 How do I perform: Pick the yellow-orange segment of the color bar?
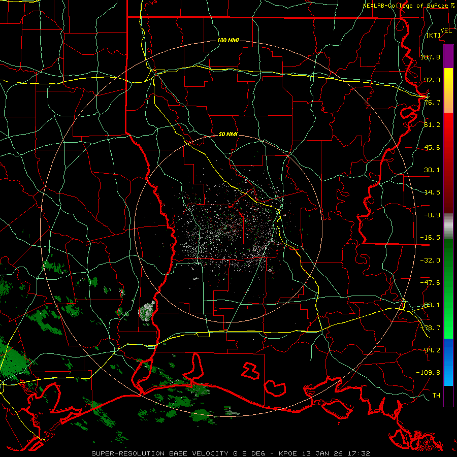(448, 90)
